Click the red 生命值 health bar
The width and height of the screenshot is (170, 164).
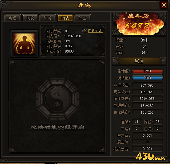(148, 71)
